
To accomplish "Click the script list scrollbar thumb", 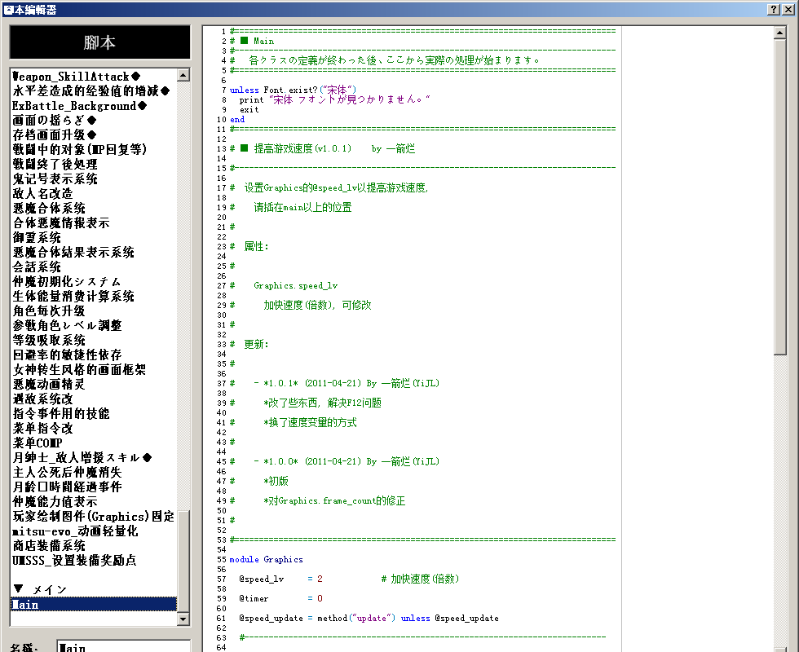I will (183, 561).
